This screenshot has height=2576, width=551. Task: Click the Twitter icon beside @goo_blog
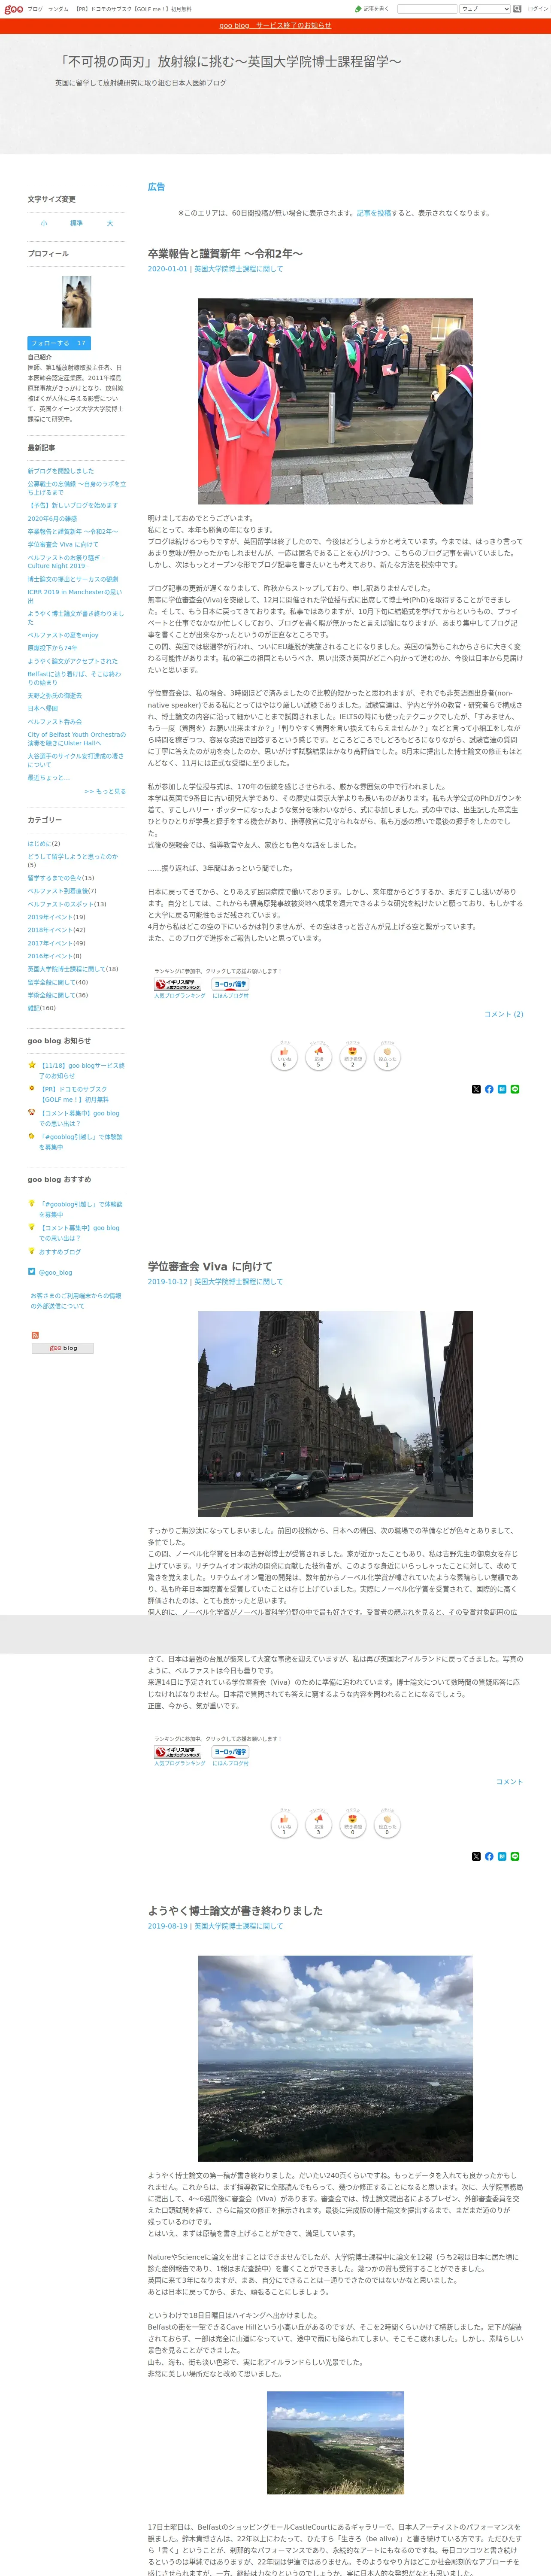(32, 1272)
